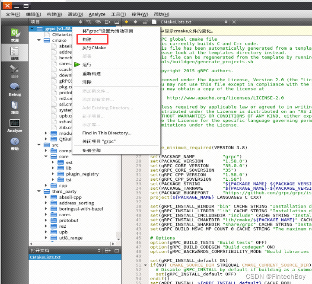The width and height of the screenshot is (312, 284).
Task: Click the link-with-editor icon in project panel
Action: [x=98, y=22]
